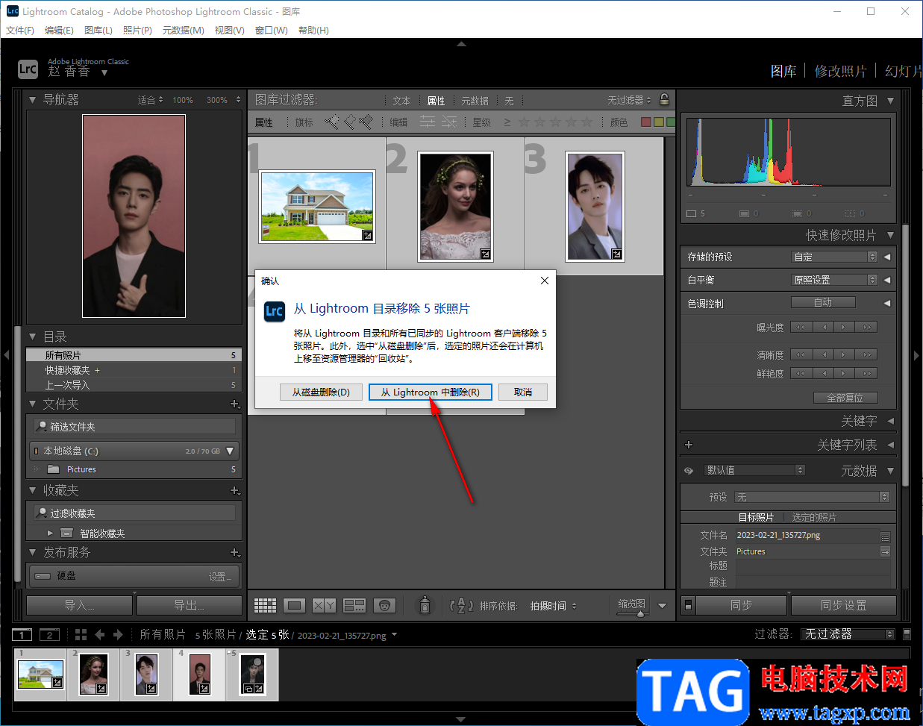Screen dimensions: 923x726
Task: Toggle metadata panel eye icon
Action: 689,471
